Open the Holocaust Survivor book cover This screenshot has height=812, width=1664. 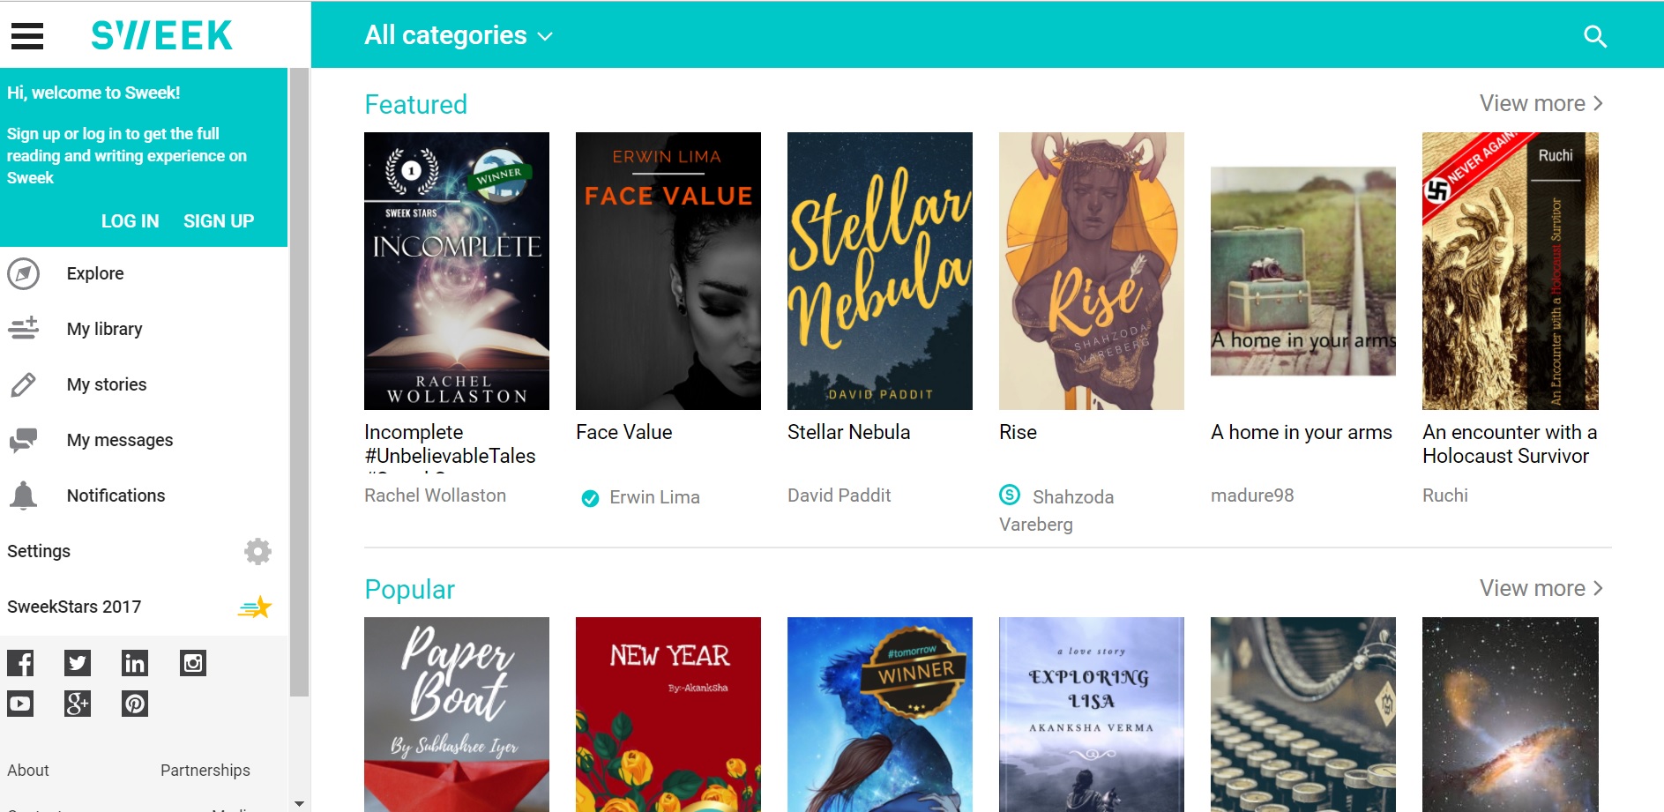coord(1511,271)
